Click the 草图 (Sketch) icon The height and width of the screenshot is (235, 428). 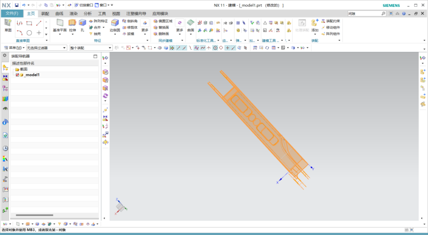click(8, 23)
